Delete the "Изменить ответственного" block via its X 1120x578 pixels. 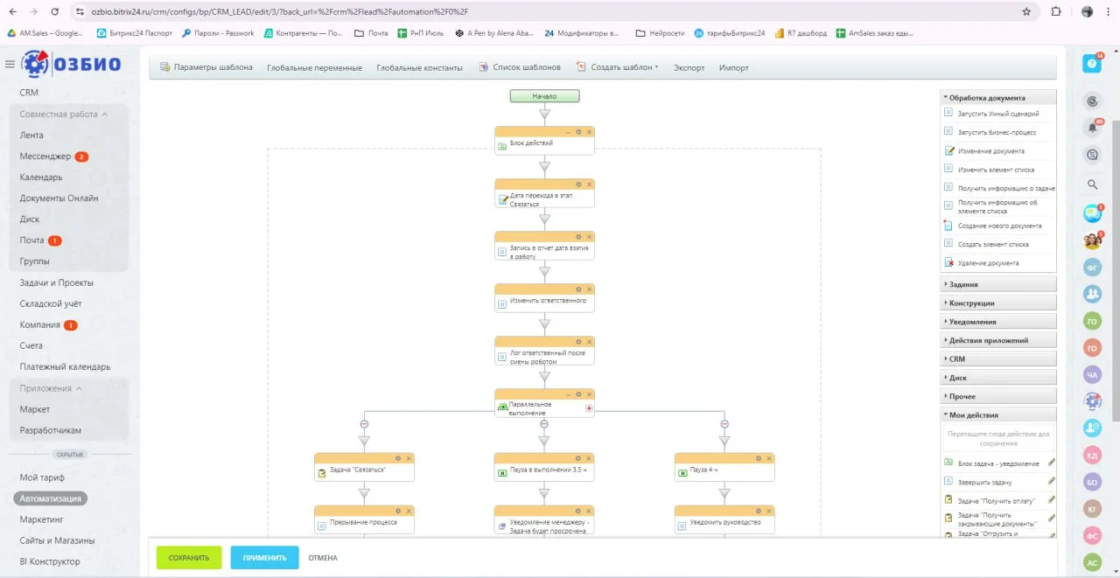pos(589,289)
